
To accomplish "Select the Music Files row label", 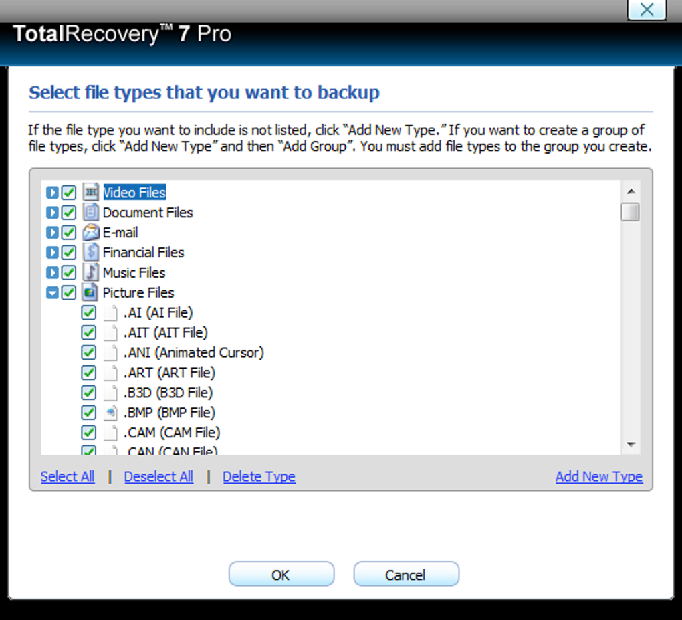I will tap(134, 272).
